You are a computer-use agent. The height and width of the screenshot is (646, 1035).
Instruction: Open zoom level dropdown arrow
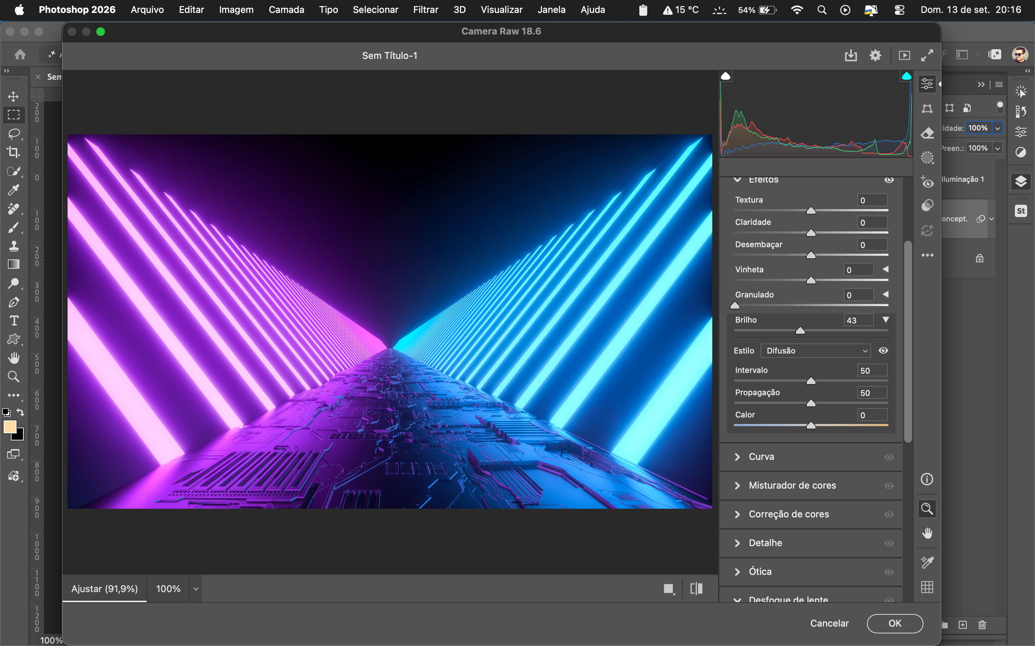point(196,589)
